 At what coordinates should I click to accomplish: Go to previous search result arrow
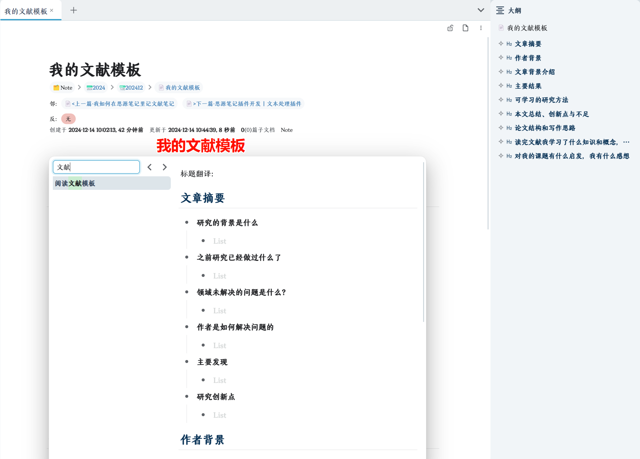tap(150, 167)
